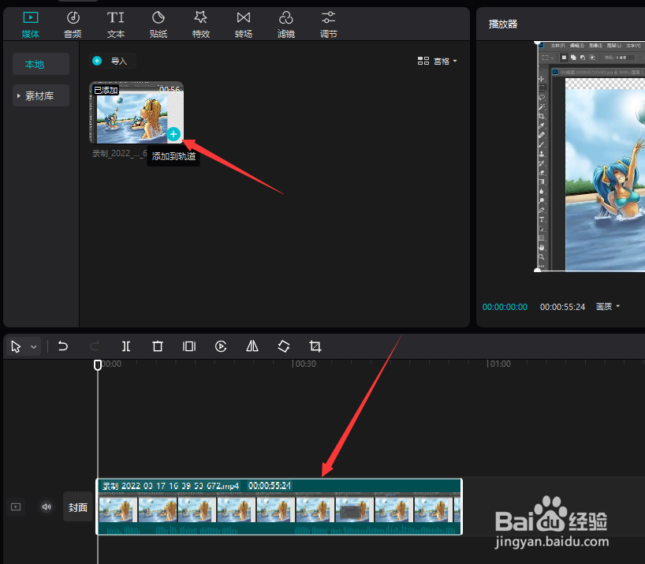
Task: Open the 贴纸 (Stickers) tab
Action: tap(158, 25)
